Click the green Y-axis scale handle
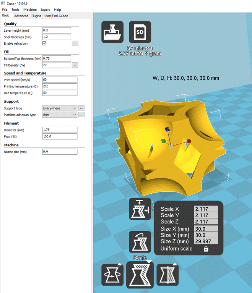Image resolution: width=252 pixels, height=293 pixels. 163,141
